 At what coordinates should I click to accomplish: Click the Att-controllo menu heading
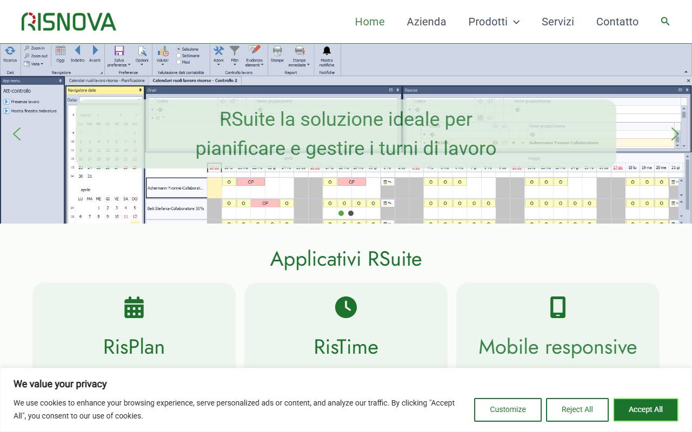coord(17,91)
